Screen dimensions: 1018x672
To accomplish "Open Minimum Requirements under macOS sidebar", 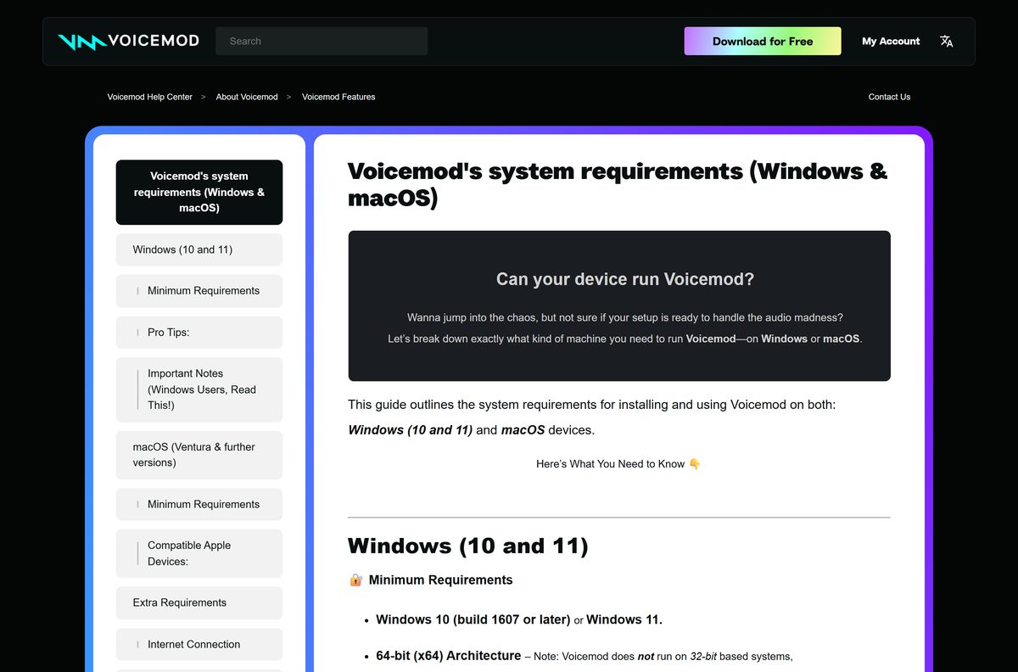I will coord(199,504).
